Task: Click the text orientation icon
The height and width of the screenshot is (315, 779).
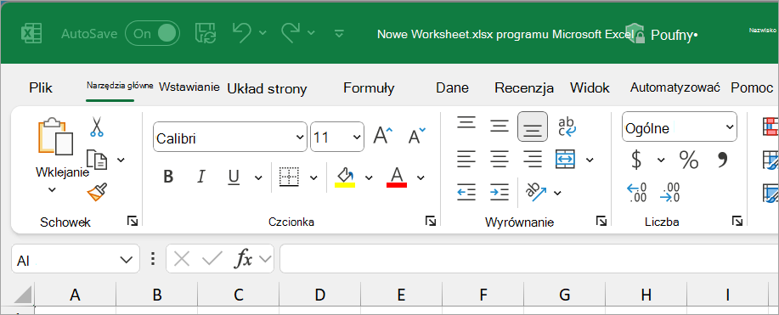Action: [535, 192]
